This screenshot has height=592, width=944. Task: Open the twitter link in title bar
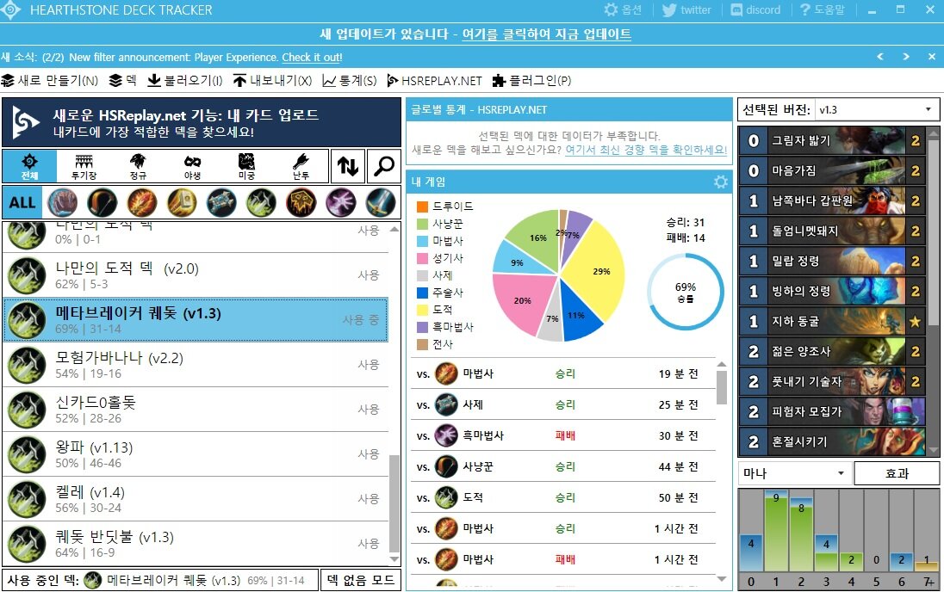[686, 9]
